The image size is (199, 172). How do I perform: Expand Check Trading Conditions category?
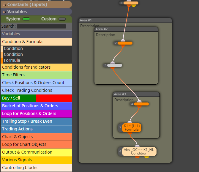point(36,91)
